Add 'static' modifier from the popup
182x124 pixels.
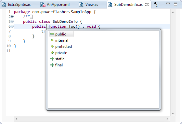point(60,59)
